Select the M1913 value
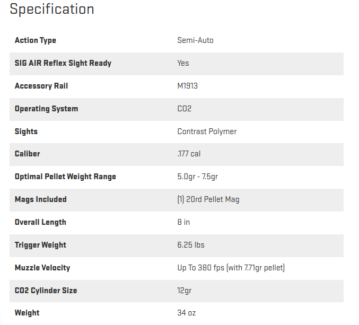359x325 pixels. 188,86
